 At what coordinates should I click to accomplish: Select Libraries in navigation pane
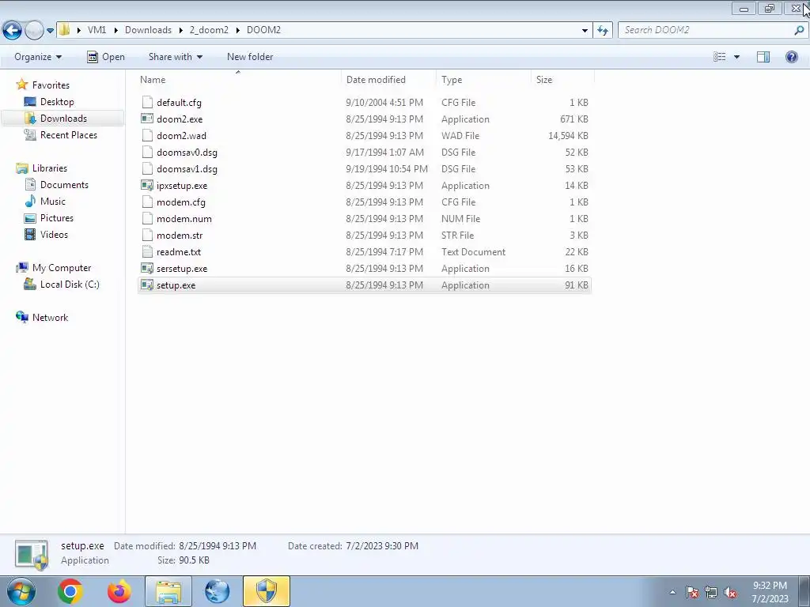pos(50,168)
